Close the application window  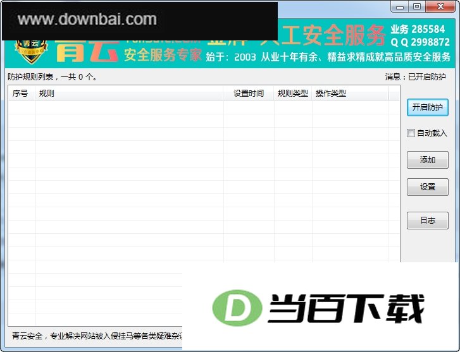coord(440,6)
